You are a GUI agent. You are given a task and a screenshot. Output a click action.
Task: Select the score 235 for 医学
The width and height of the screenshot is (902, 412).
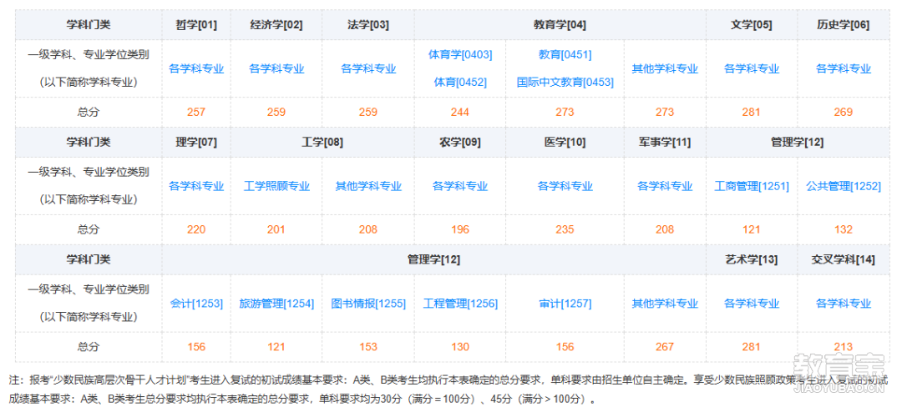[x=565, y=229]
